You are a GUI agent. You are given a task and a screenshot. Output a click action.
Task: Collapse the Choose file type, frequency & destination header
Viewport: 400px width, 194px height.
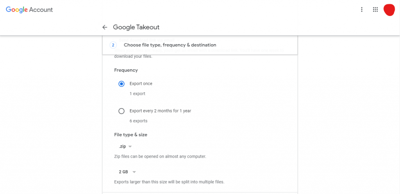pos(200,45)
